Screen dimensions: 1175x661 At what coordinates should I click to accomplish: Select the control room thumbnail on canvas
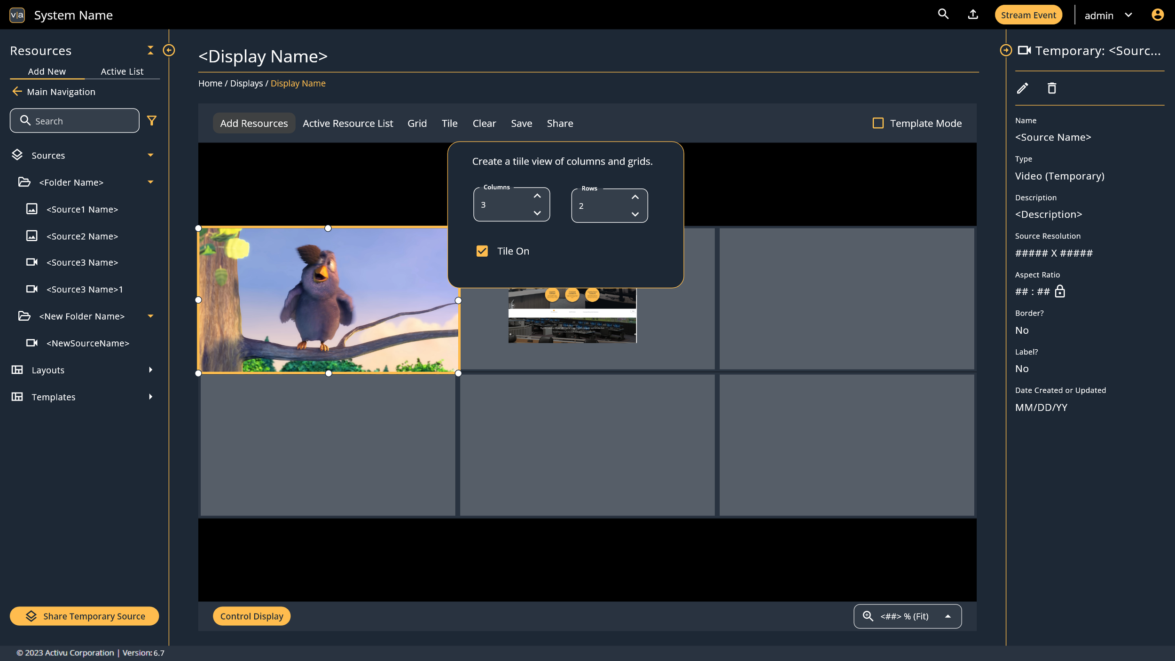[572, 315]
